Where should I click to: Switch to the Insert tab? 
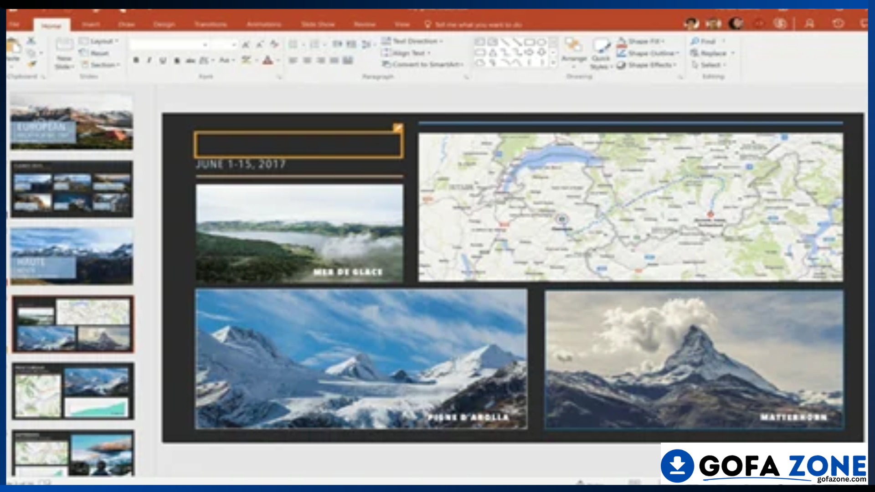[x=91, y=24]
